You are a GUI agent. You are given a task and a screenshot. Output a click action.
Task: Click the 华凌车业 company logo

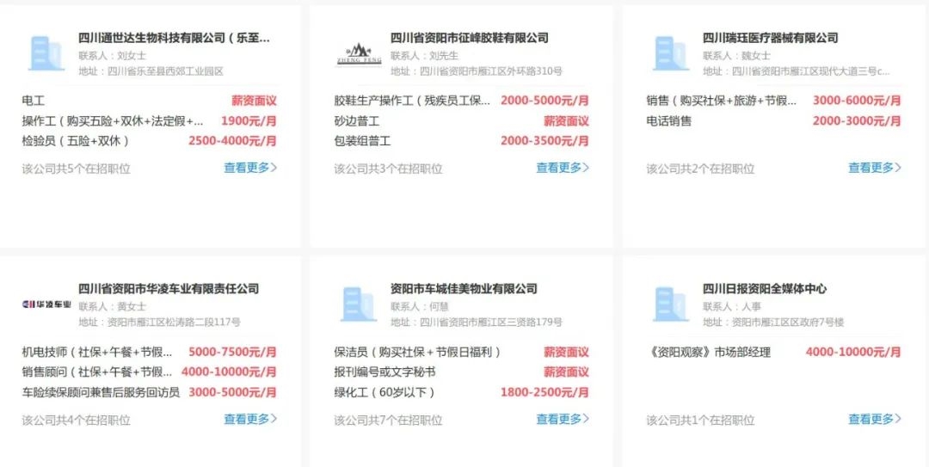coord(46,304)
